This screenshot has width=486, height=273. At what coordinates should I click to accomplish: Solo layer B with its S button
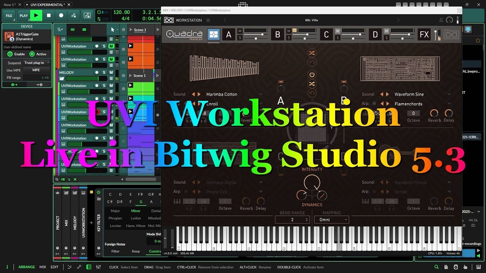[x=289, y=38]
